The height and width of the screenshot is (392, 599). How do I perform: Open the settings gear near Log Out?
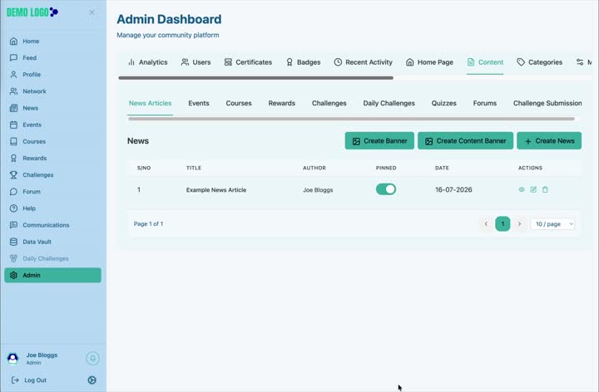point(92,380)
